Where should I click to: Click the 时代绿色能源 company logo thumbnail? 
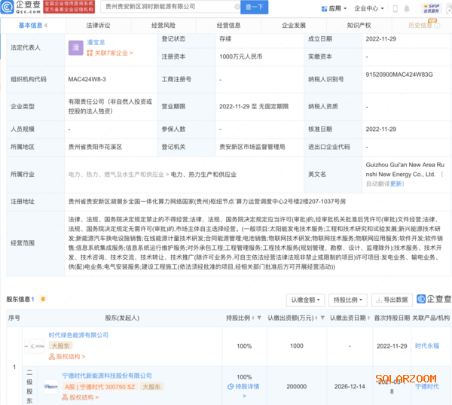coord(35,346)
